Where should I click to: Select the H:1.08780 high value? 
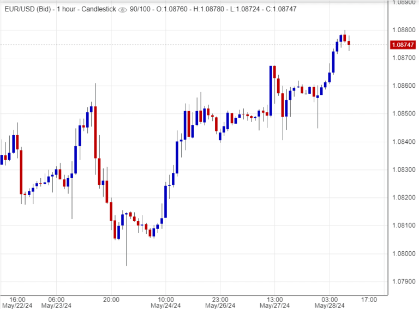209,9
